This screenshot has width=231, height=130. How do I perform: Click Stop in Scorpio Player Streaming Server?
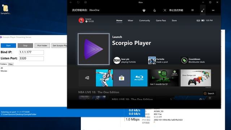(x=25, y=45)
